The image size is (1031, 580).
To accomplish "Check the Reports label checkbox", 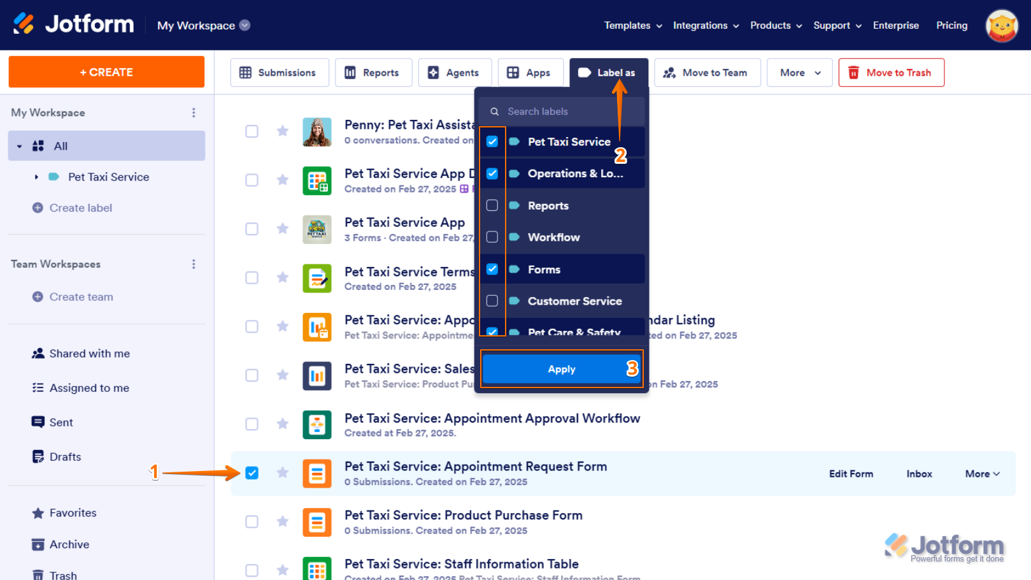I will click(492, 205).
